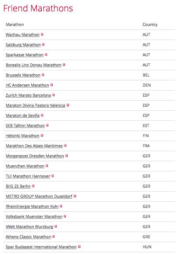Click external link icon beside Wachau Marathon

42,34
